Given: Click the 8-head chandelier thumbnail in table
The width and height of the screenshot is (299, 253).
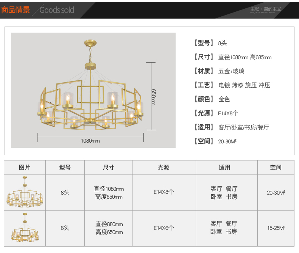Looking at the screenshot, I should coord(25,192).
